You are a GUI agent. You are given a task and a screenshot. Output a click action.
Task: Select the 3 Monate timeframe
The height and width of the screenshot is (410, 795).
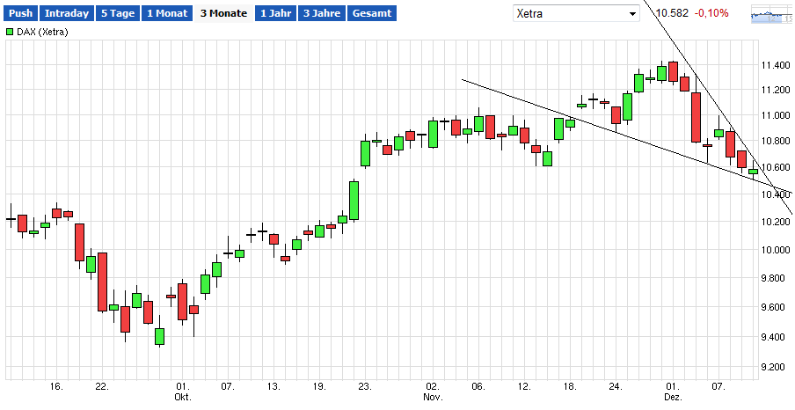pos(223,13)
